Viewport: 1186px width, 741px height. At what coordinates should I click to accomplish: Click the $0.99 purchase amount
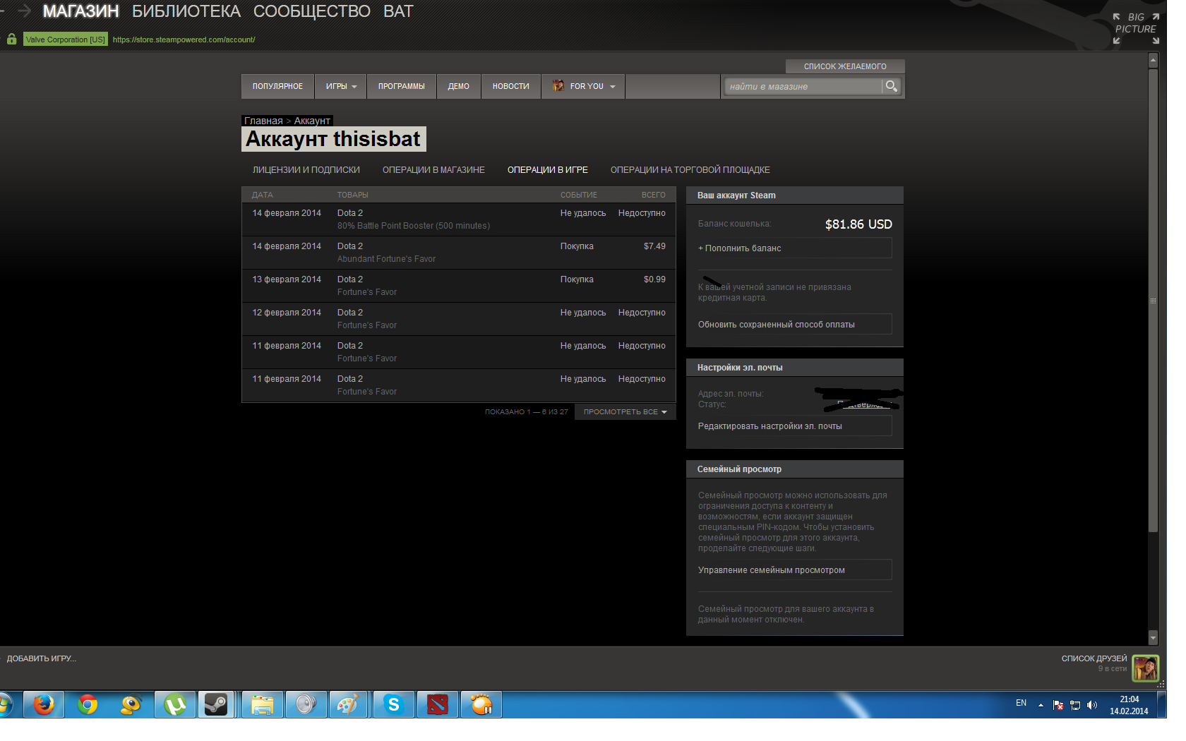pyautogui.click(x=654, y=279)
